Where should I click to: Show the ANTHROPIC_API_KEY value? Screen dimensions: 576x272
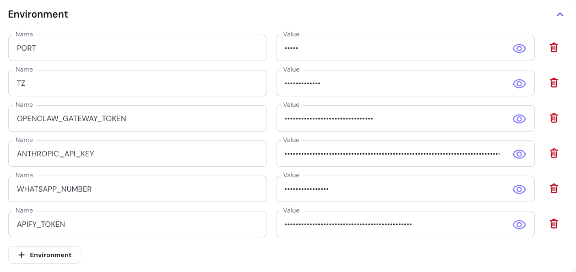[519, 154]
